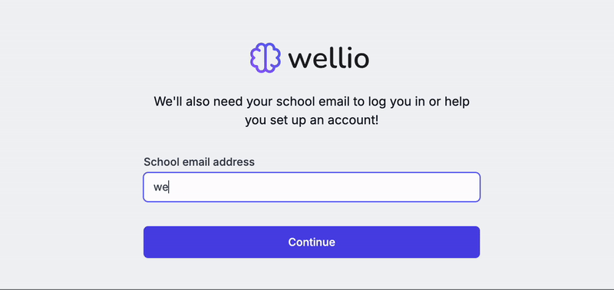This screenshot has height=290, width=614.
Task: Click the 'School email address' label
Action: pyautogui.click(x=199, y=161)
